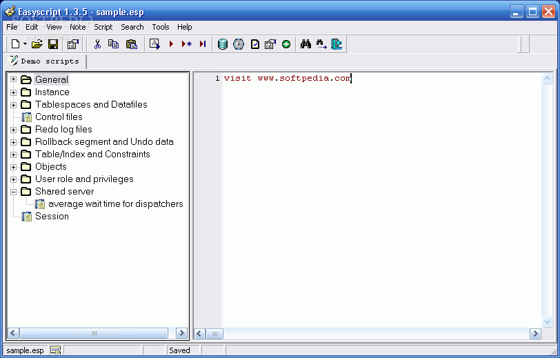The image size is (560, 358).
Task: Click the status bar icon beside sample.esp
Action: click(55, 350)
